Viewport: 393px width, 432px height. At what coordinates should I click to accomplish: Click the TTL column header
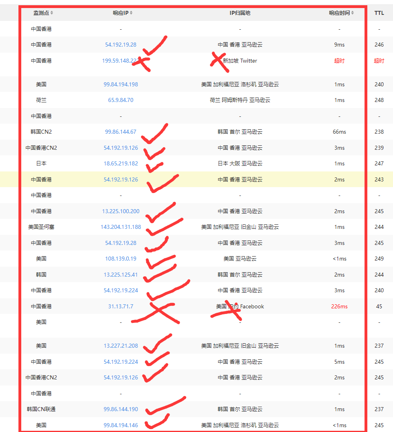(379, 13)
